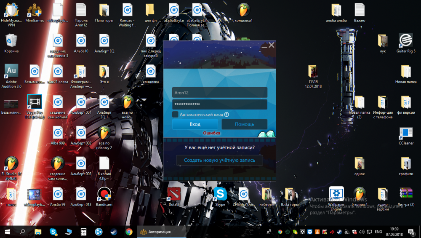421x238 pixels.
Task: Open the ENG language switcher in the tray
Action: click(x=378, y=232)
